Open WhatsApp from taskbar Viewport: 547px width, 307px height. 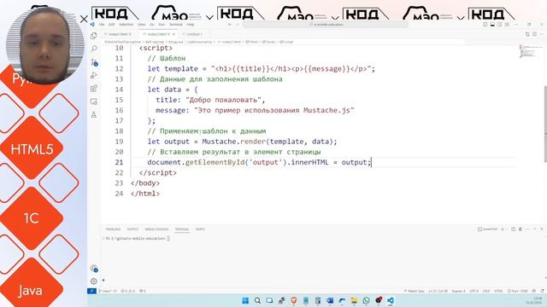pyautogui.click(x=367, y=300)
